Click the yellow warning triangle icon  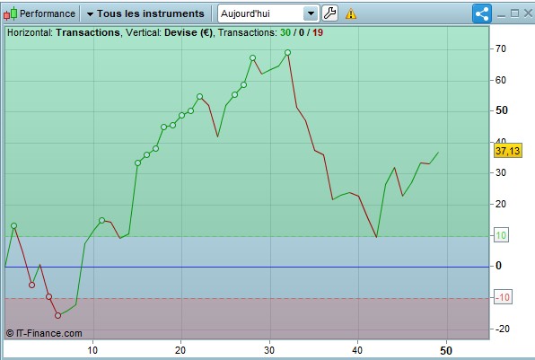pos(351,14)
